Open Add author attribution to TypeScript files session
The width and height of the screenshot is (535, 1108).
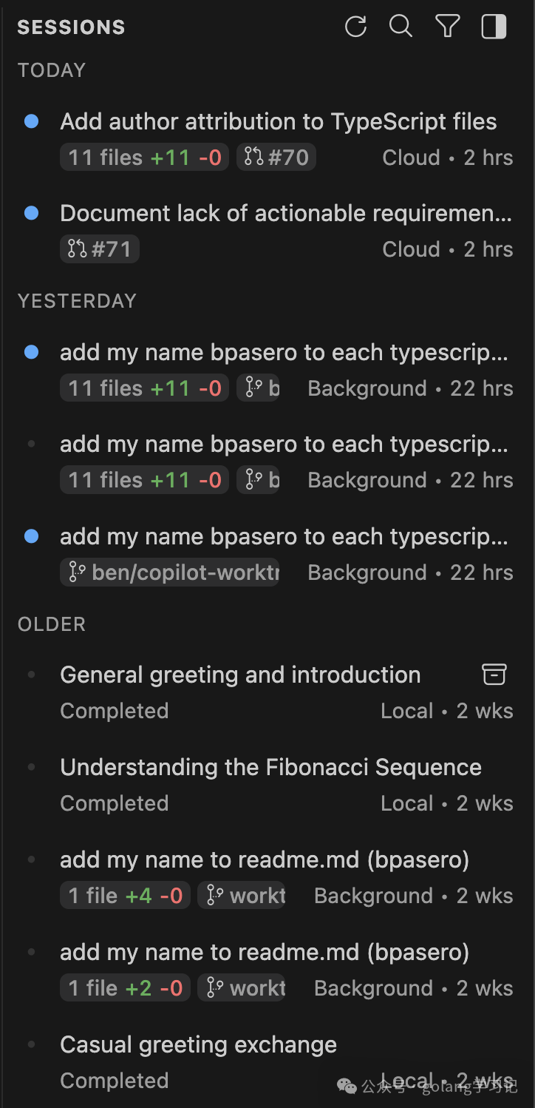(x=278, y=121)
